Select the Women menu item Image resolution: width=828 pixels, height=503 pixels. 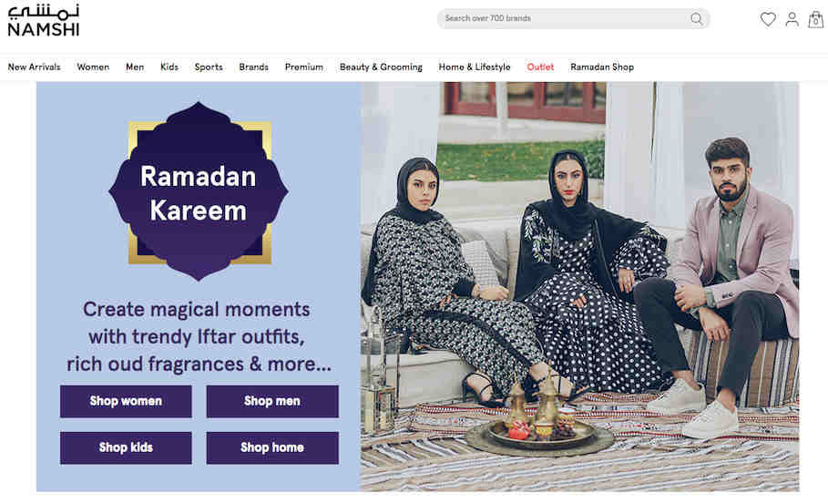tap(93, 67)
